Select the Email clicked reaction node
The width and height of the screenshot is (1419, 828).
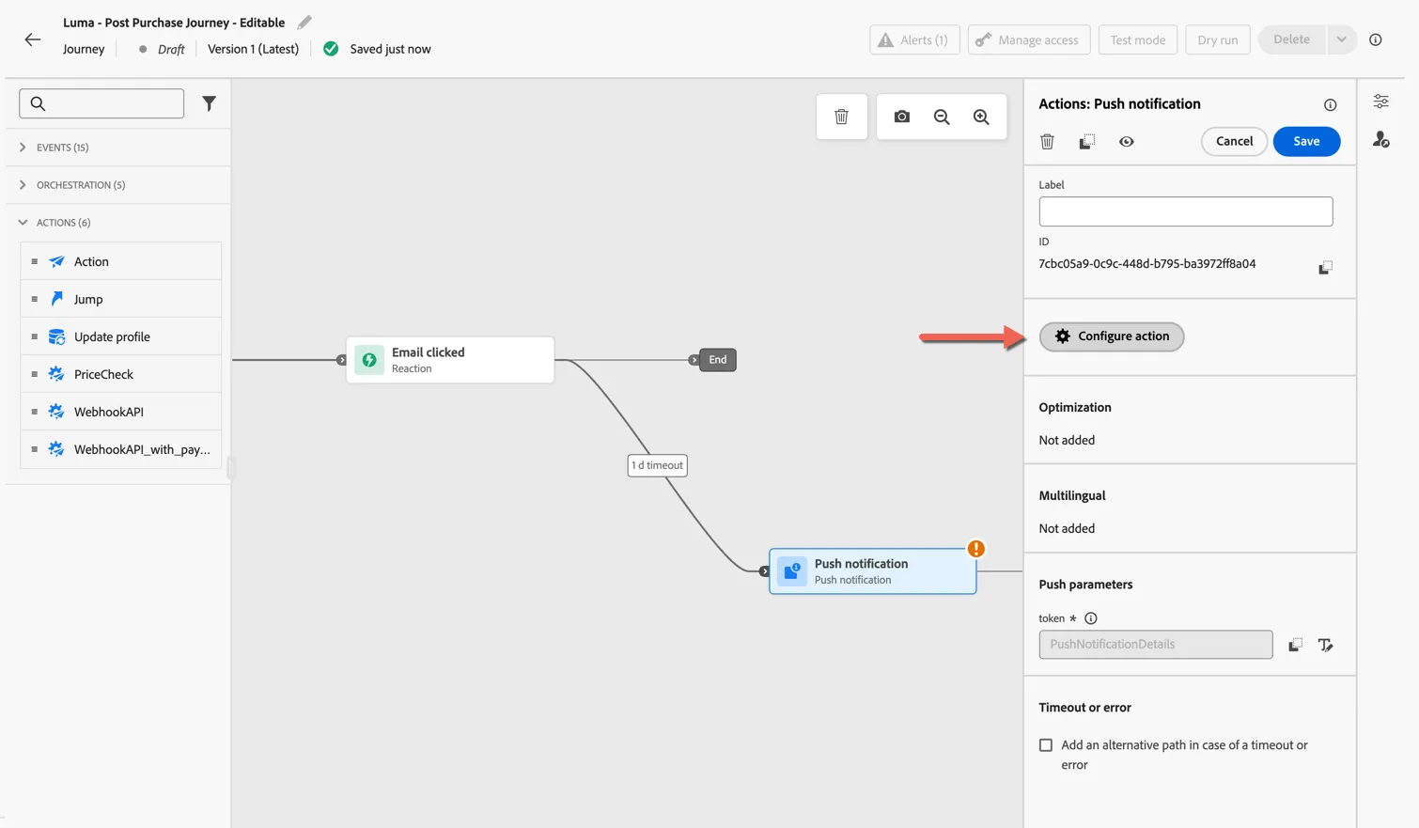(450, 360)
